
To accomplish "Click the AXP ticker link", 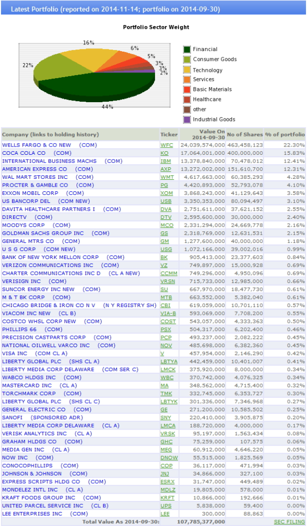I will click(x=165, y=169).
